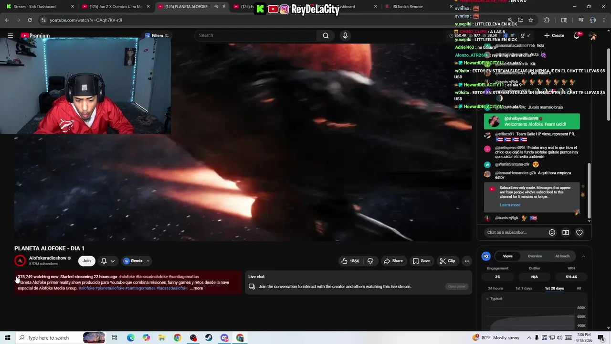Image resolution: width=611 pixels, height=344 pixels.
Task: Share the video
Action: (393, 261)
